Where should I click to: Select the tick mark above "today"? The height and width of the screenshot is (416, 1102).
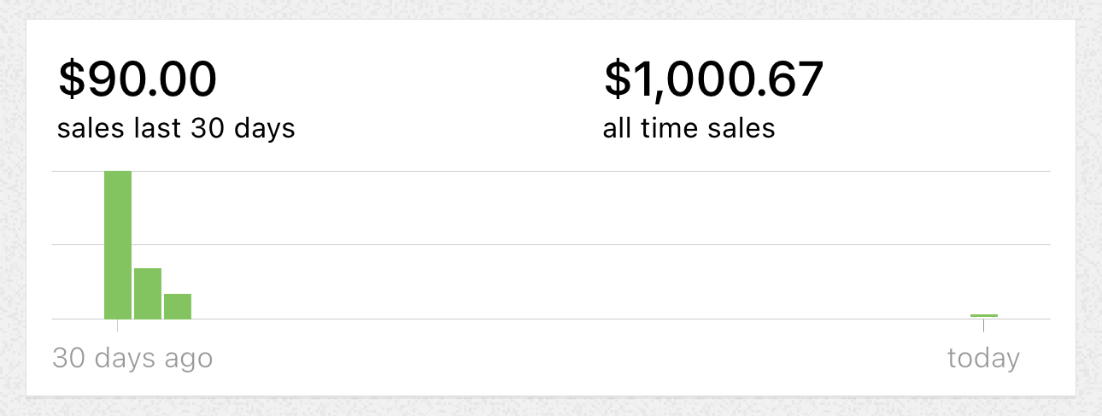coord(984,325)
